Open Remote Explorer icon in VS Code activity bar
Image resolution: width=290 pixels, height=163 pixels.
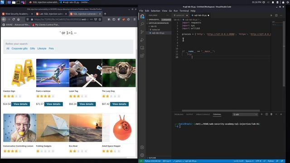(x=142, y=48)
